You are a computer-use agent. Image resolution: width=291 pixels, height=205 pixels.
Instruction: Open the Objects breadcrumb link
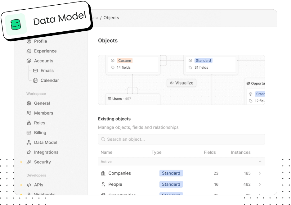pos(111,18)
